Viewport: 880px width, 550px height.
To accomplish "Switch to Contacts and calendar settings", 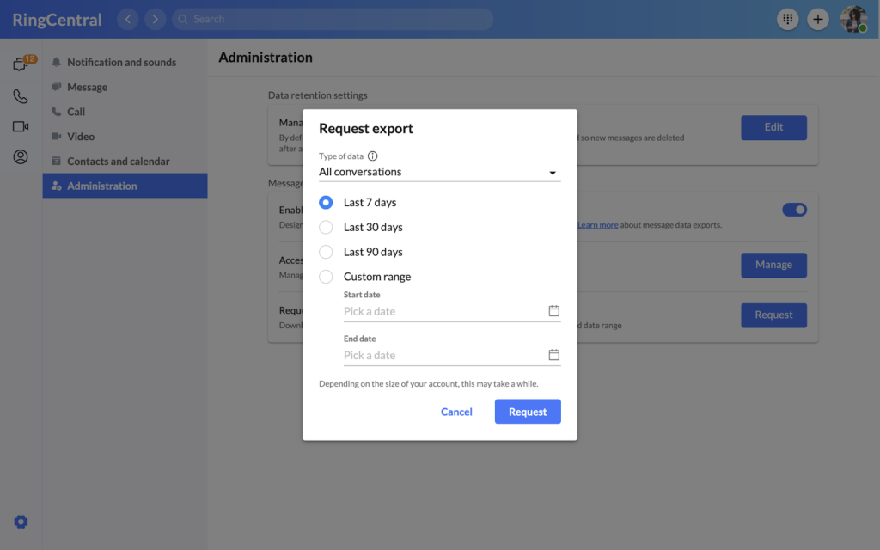I will pyautogui.click(x=118, y=162).
